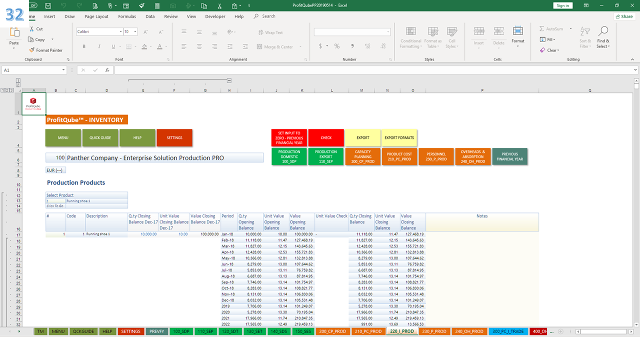Click Increase Font Size icon
This screenshot has height=360, width=640.
click(x=146, y=31)
